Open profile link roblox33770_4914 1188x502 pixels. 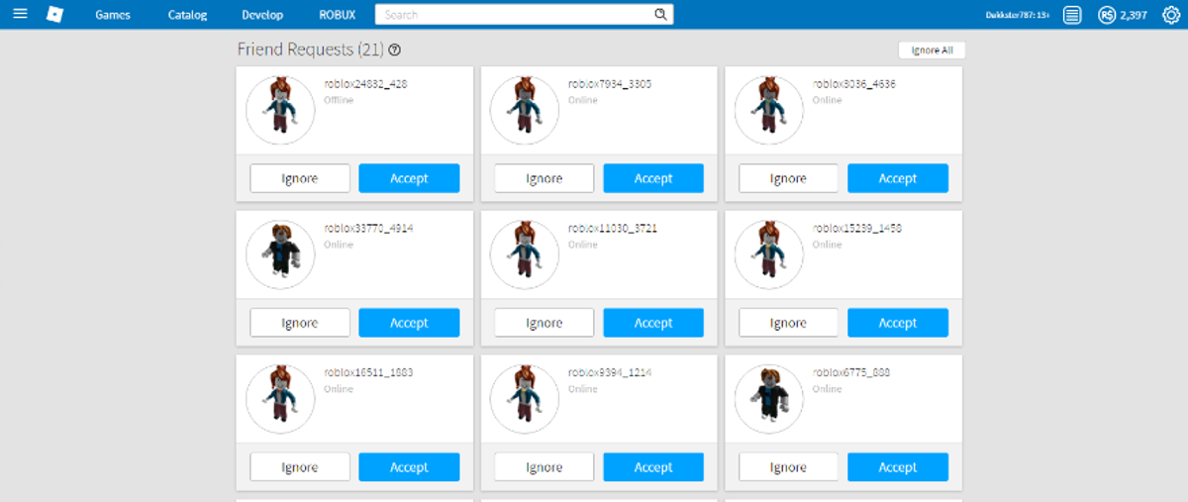pyautogui.click(x=368, y=229)
